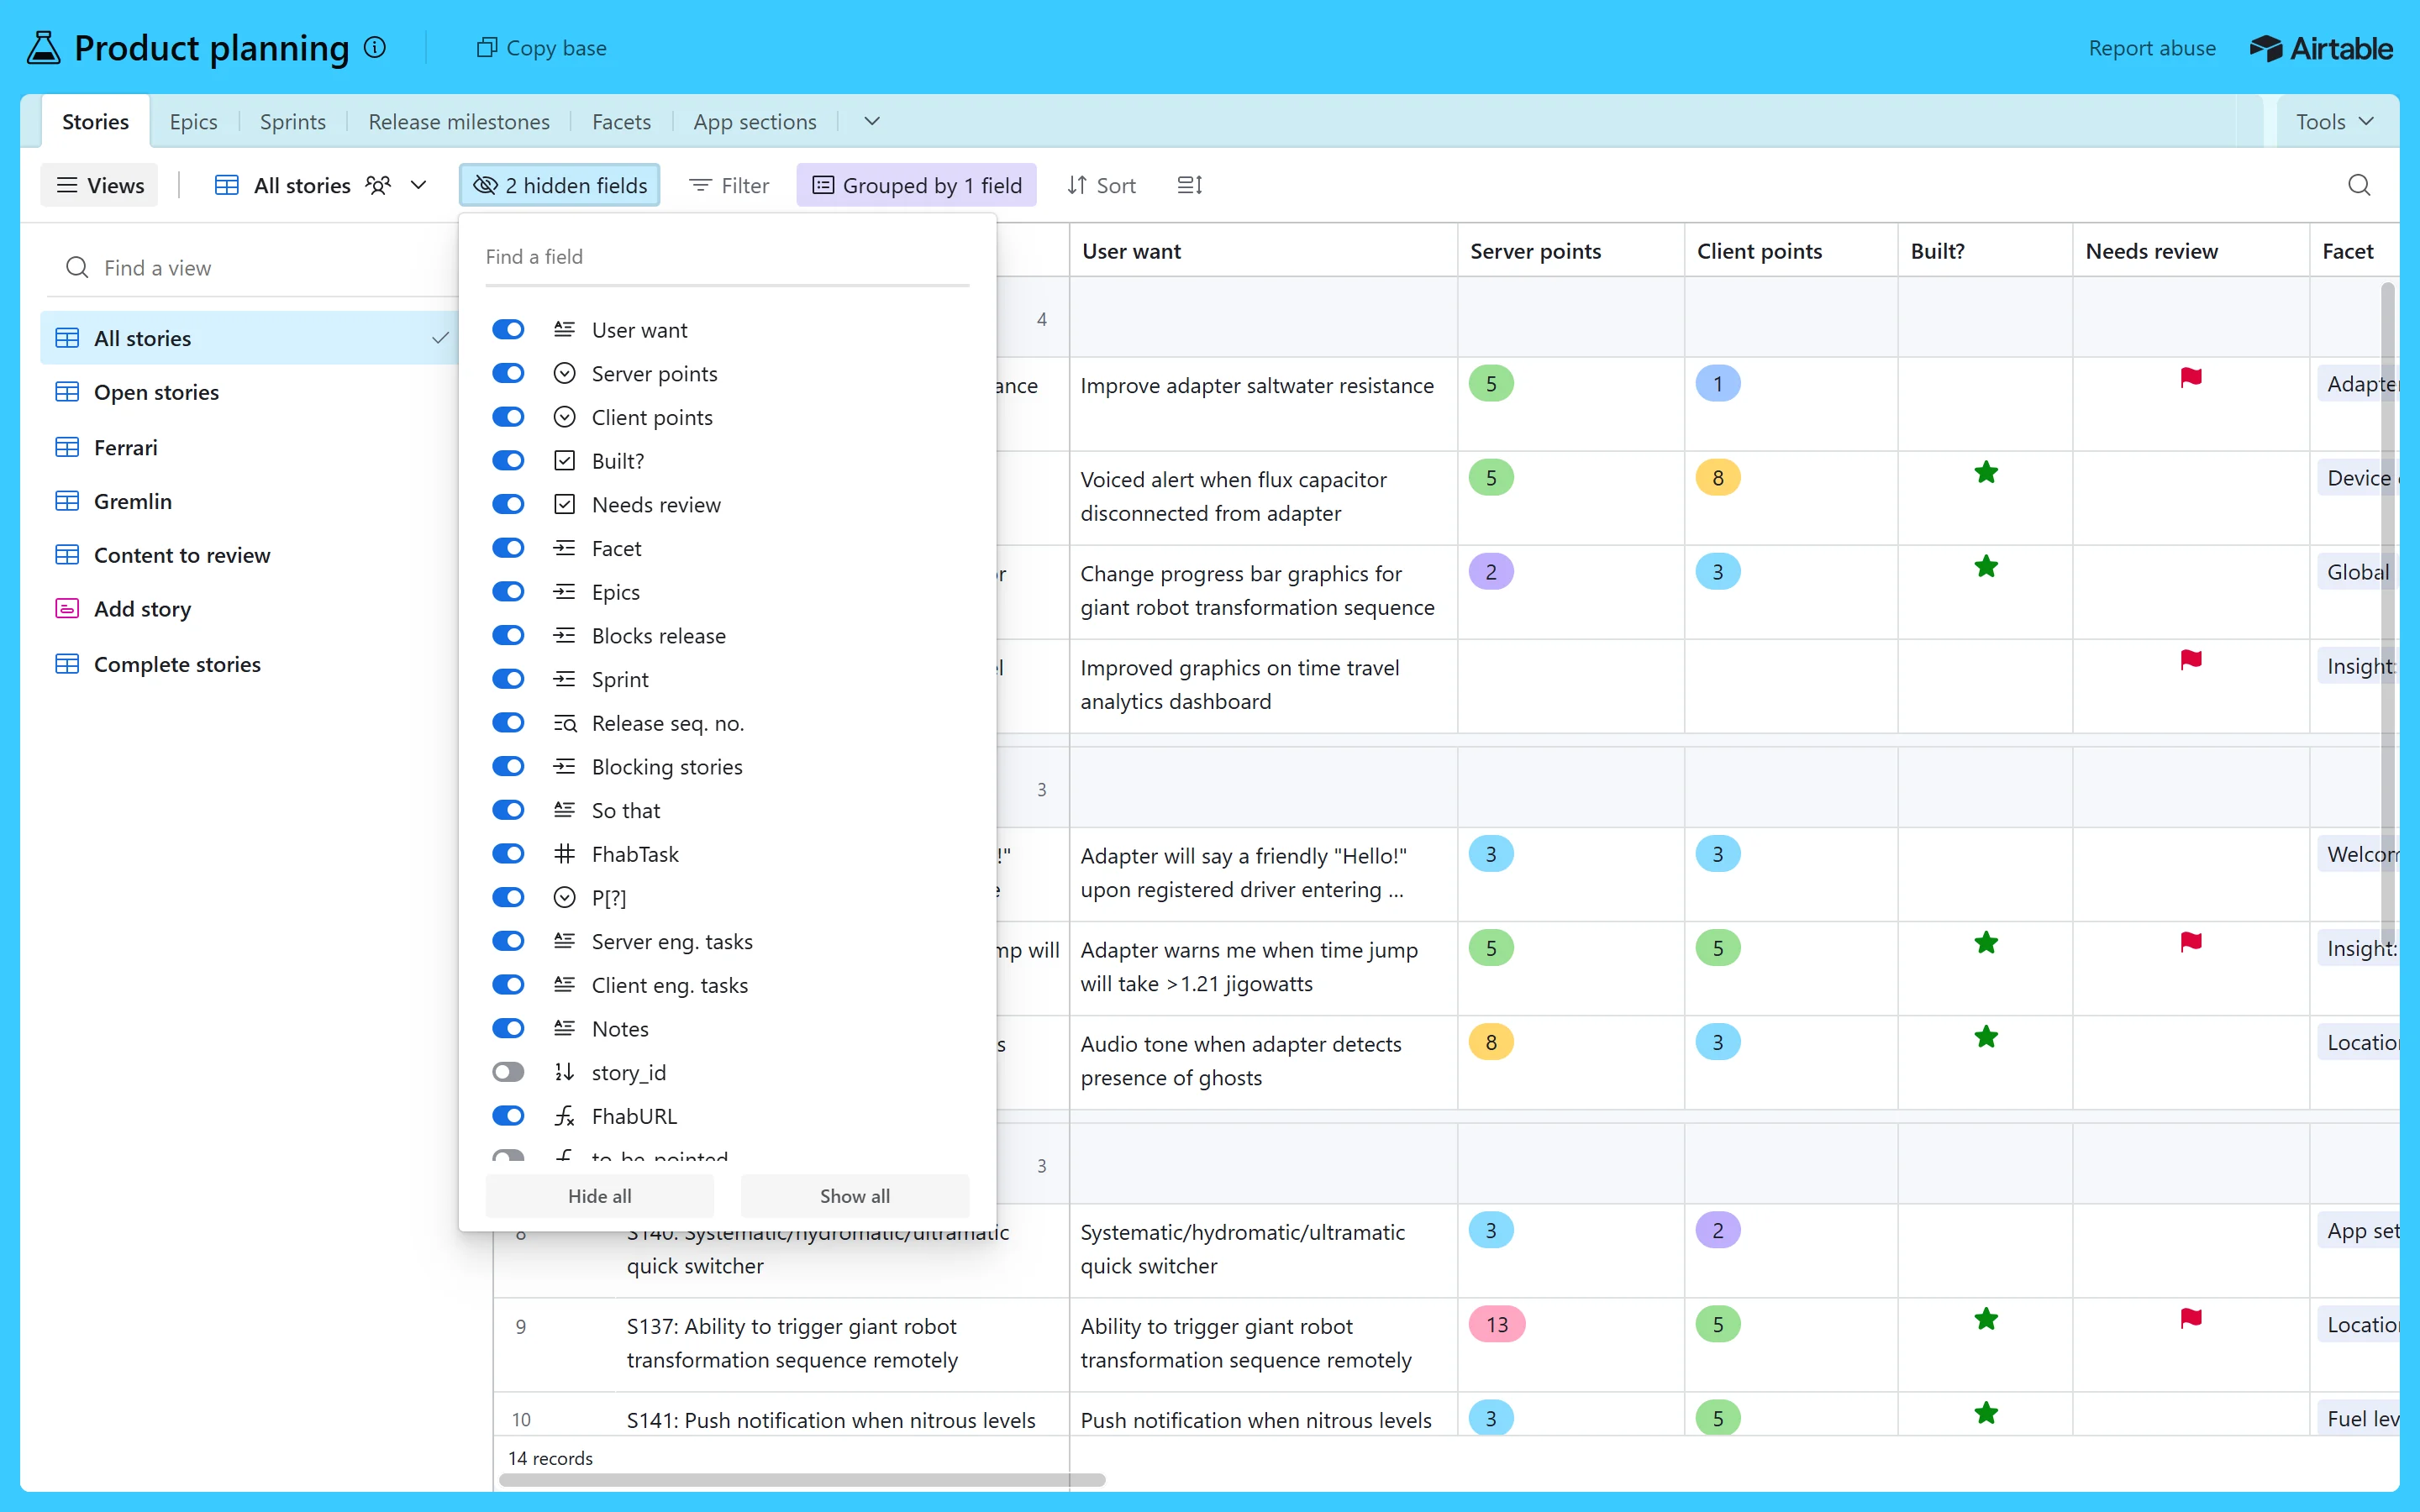Click the story_id autonumber icon

tap(565, 1072)
